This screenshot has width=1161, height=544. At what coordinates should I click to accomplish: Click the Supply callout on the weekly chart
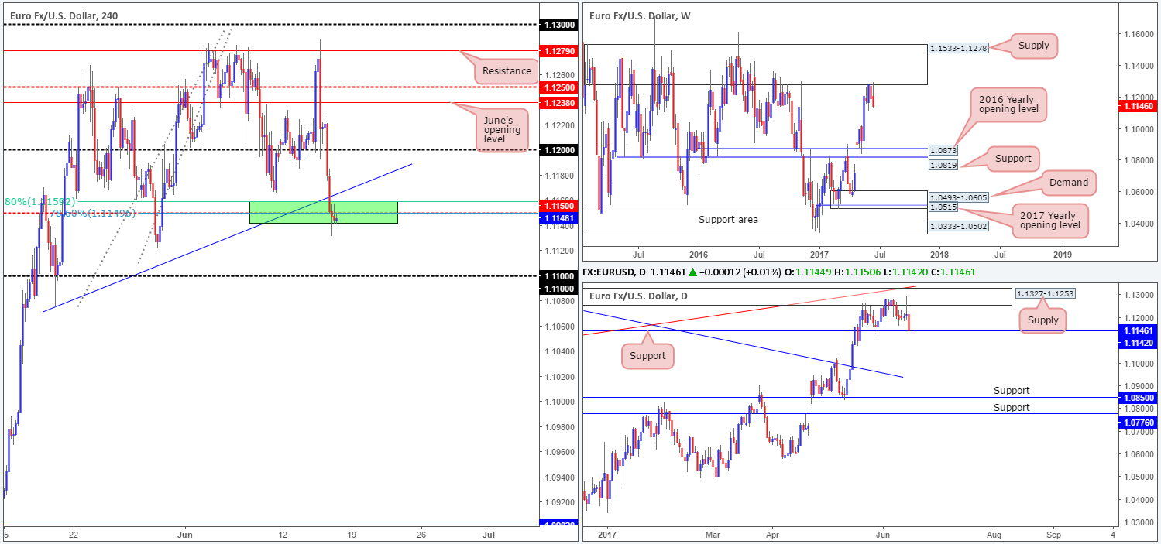pos(1033,46)
